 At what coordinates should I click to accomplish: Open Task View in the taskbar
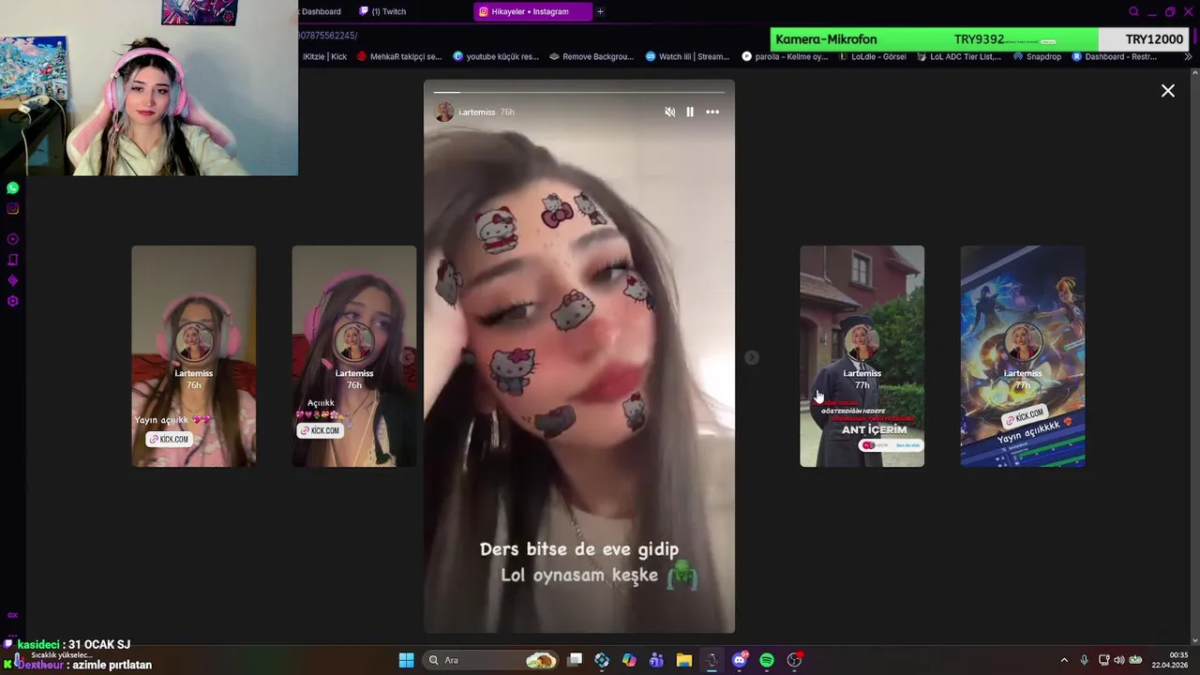[576, 660]
